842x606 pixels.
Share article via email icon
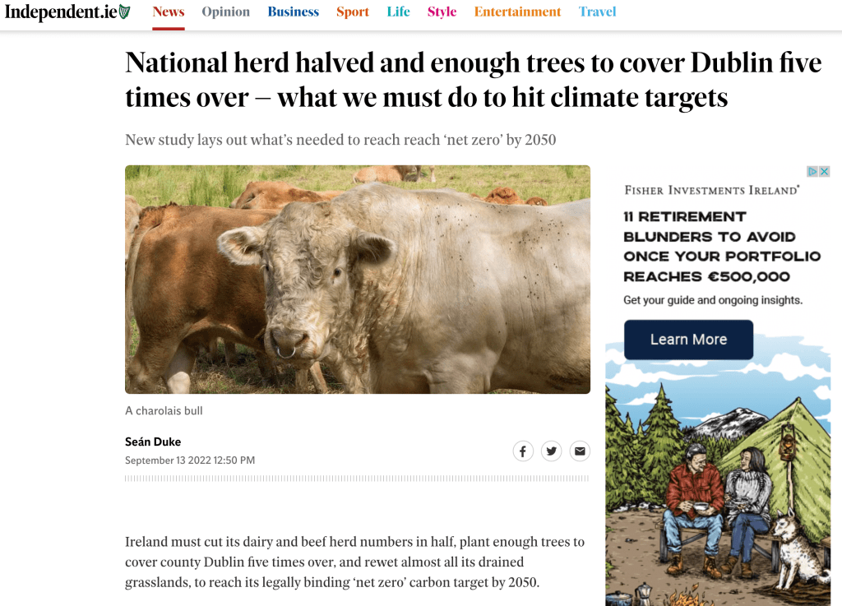pyautogui.click(x=580, y=451)
